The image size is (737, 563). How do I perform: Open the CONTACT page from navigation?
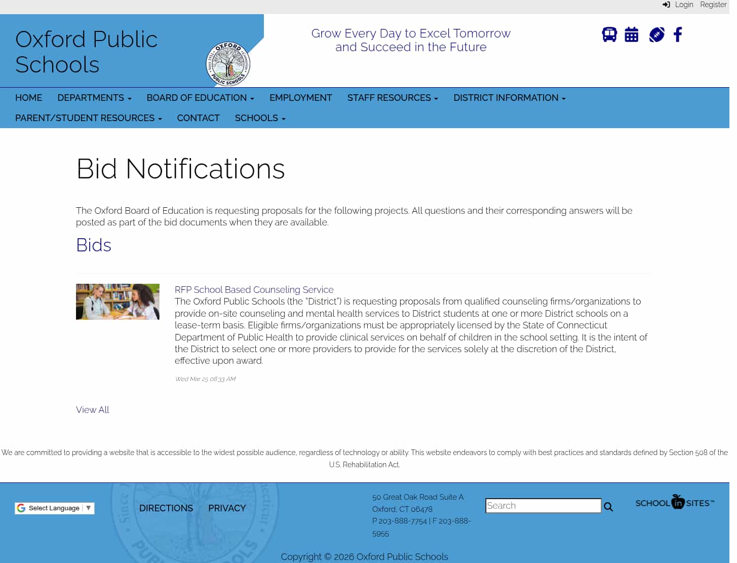[x=200, y=118]
